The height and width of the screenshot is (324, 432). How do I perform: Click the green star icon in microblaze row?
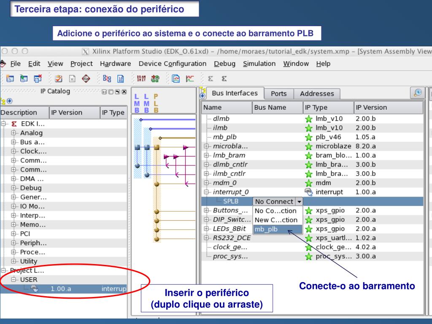tap(309, 146)
